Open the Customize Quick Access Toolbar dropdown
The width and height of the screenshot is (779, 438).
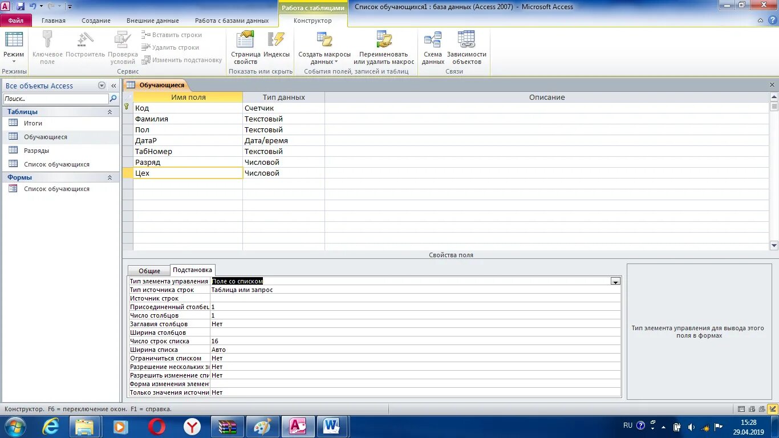coord(70,6)
